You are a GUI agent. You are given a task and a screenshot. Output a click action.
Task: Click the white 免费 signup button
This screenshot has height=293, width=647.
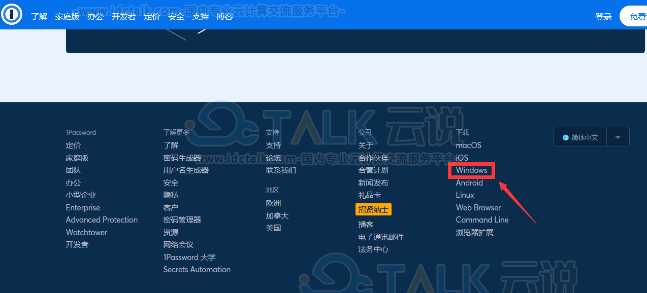(x=633, y=16)
